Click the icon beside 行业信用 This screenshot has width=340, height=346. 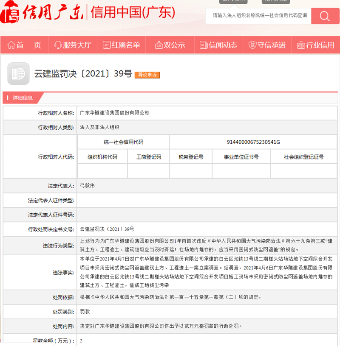click(x=301, y=45)
